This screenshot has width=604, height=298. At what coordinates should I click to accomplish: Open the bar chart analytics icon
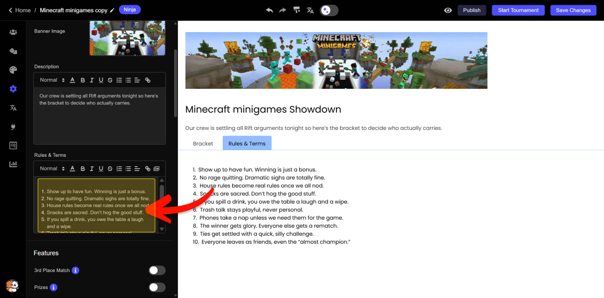tap(13, 164)
